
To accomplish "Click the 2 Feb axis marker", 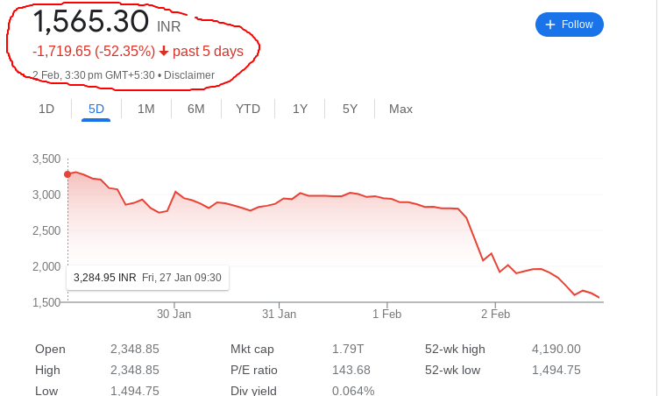I will click(x=495, y=314).
